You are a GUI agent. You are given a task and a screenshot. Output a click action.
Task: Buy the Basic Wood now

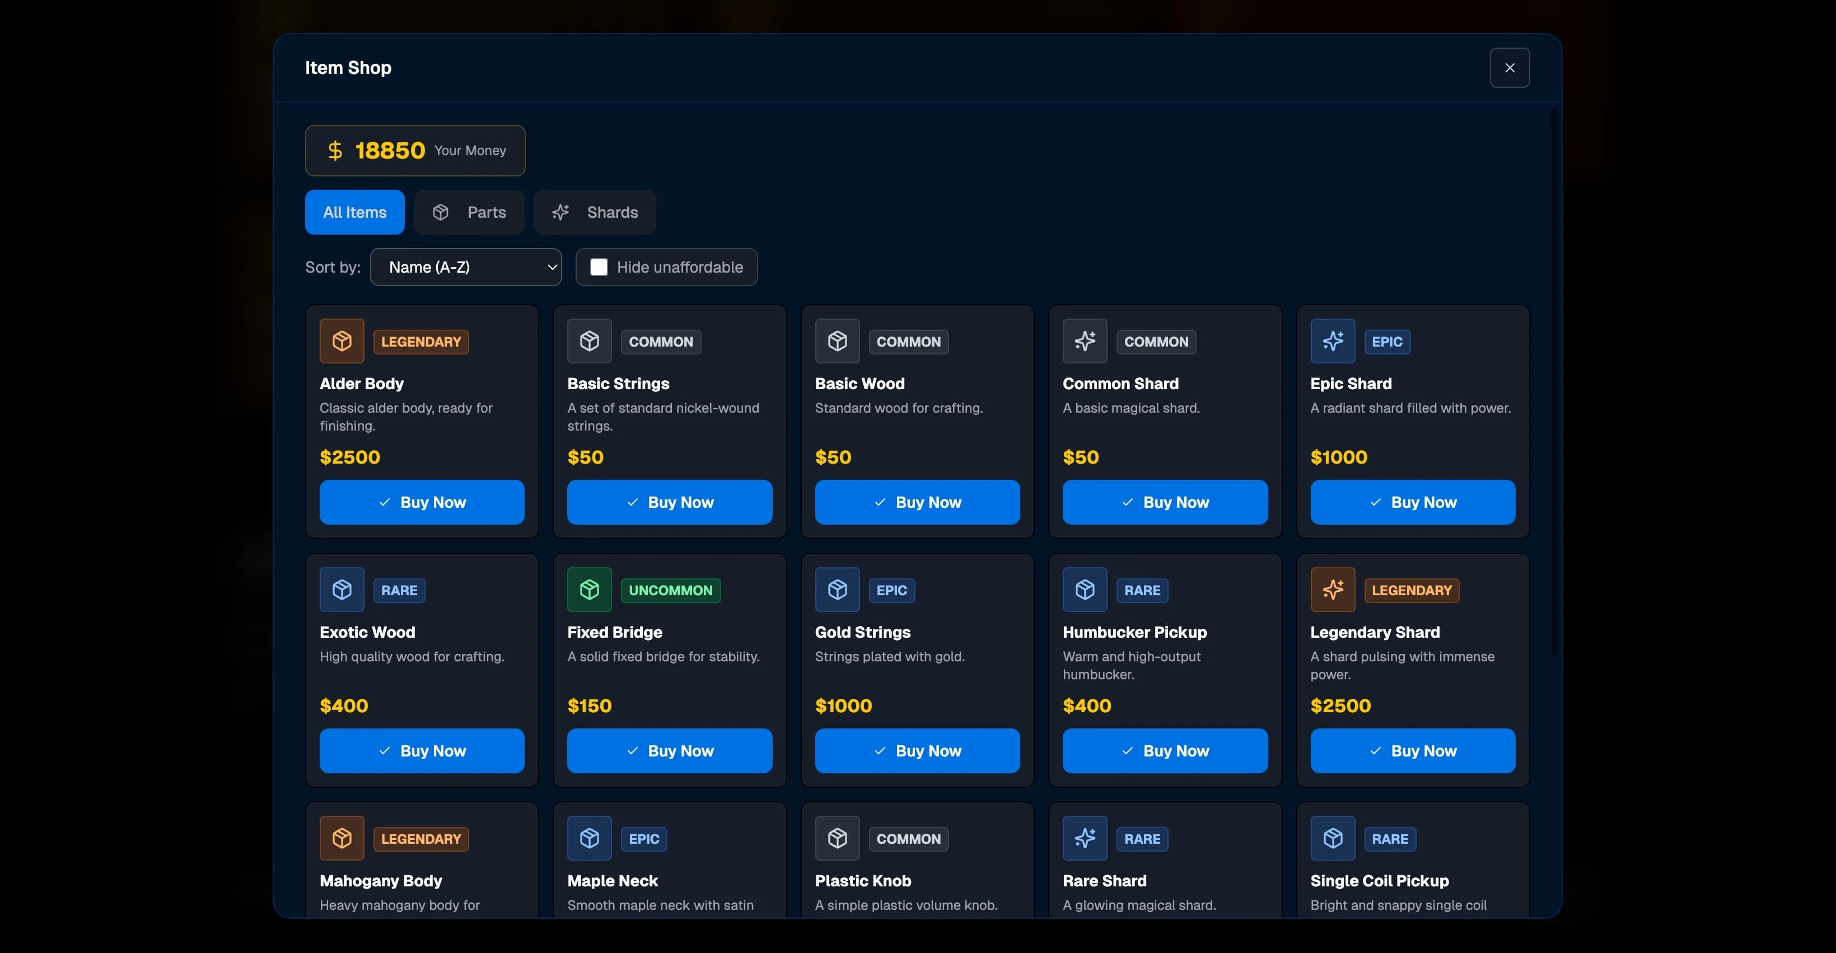click(917, 502)
